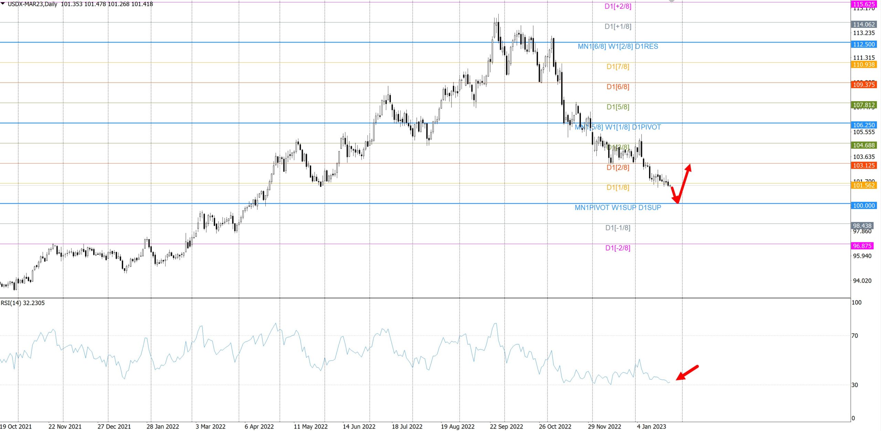This screenshot has height=431, width=881.
Task: Select the red arrow beside RSI line
Action: pyautogui.click(x=687, y=373)
